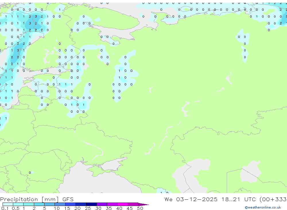Select the 20–25 mm legend swatch

click(81, 204)
